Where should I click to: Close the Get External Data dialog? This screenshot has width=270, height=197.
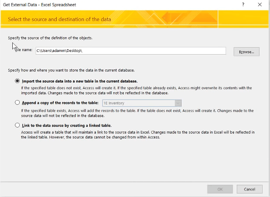coord(259,4)
